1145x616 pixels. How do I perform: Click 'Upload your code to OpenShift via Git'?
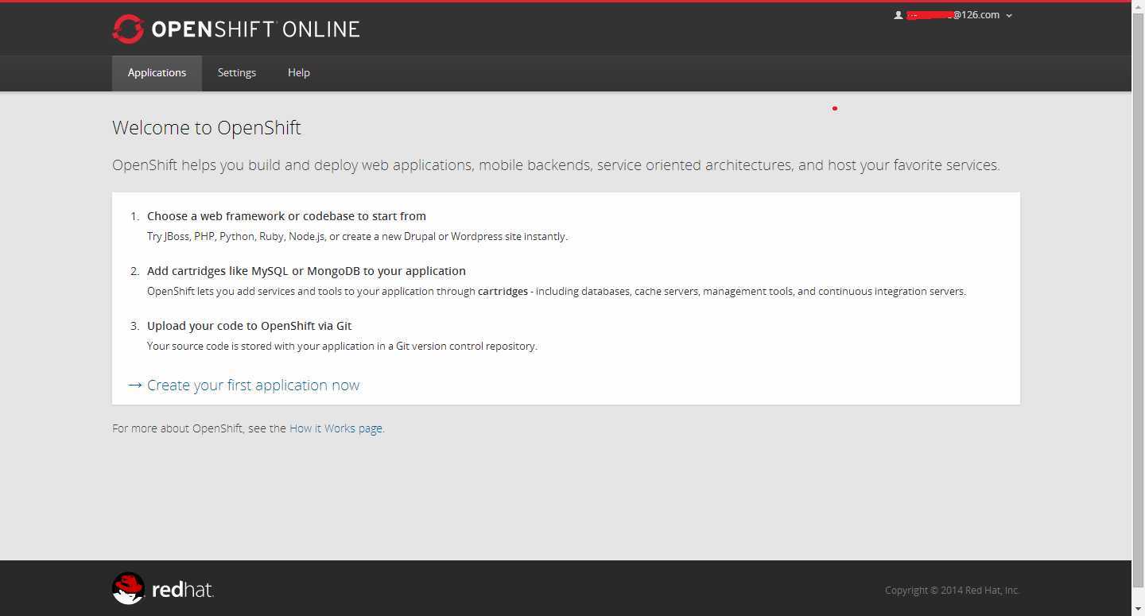click(x=249, y=326)
